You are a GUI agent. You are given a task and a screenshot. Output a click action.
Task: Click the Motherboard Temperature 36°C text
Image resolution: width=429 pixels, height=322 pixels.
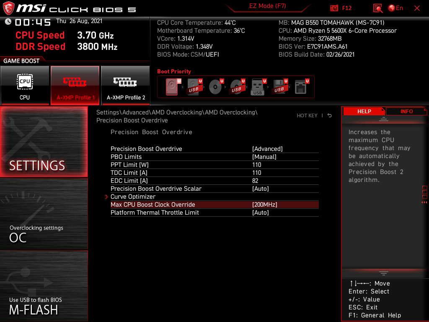click(x=201, y=31)
